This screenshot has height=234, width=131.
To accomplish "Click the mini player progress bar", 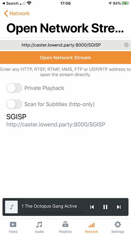I will click(x=52, y=213).
